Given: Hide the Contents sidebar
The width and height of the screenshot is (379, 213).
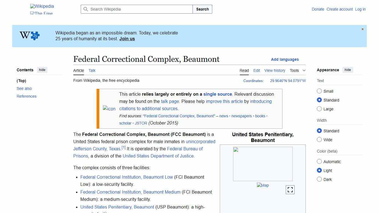Looking at the screenshot, I should [x=42, y=70].
